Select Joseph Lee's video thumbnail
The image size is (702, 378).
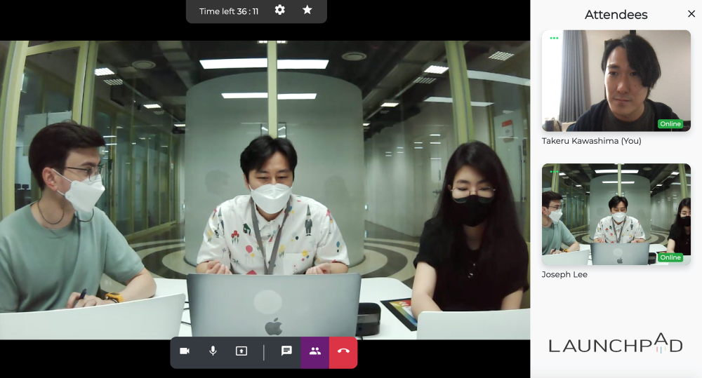click(x=616, y=214)
